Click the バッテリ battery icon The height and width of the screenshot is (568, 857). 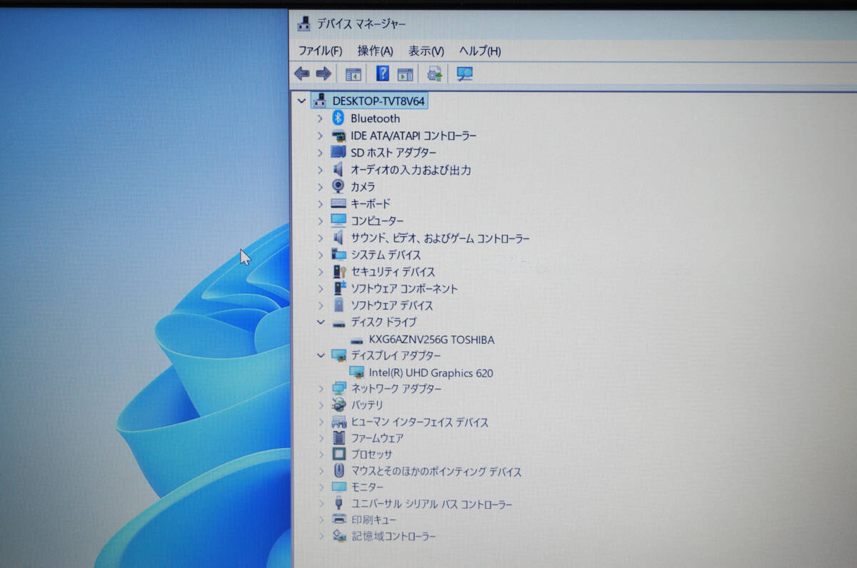[x=339, y=405]
